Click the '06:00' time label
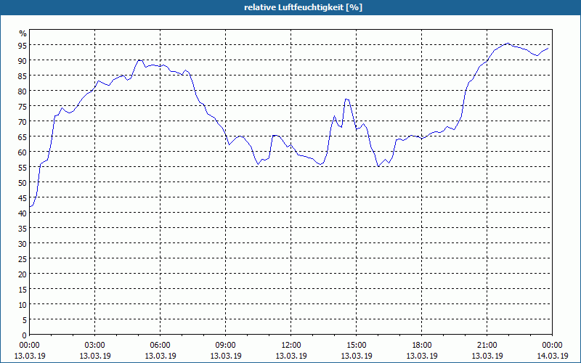 pyautogui.click(x=160, y=346)
